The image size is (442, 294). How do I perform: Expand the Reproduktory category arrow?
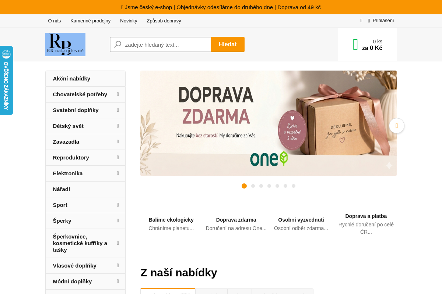coord(118,158)
